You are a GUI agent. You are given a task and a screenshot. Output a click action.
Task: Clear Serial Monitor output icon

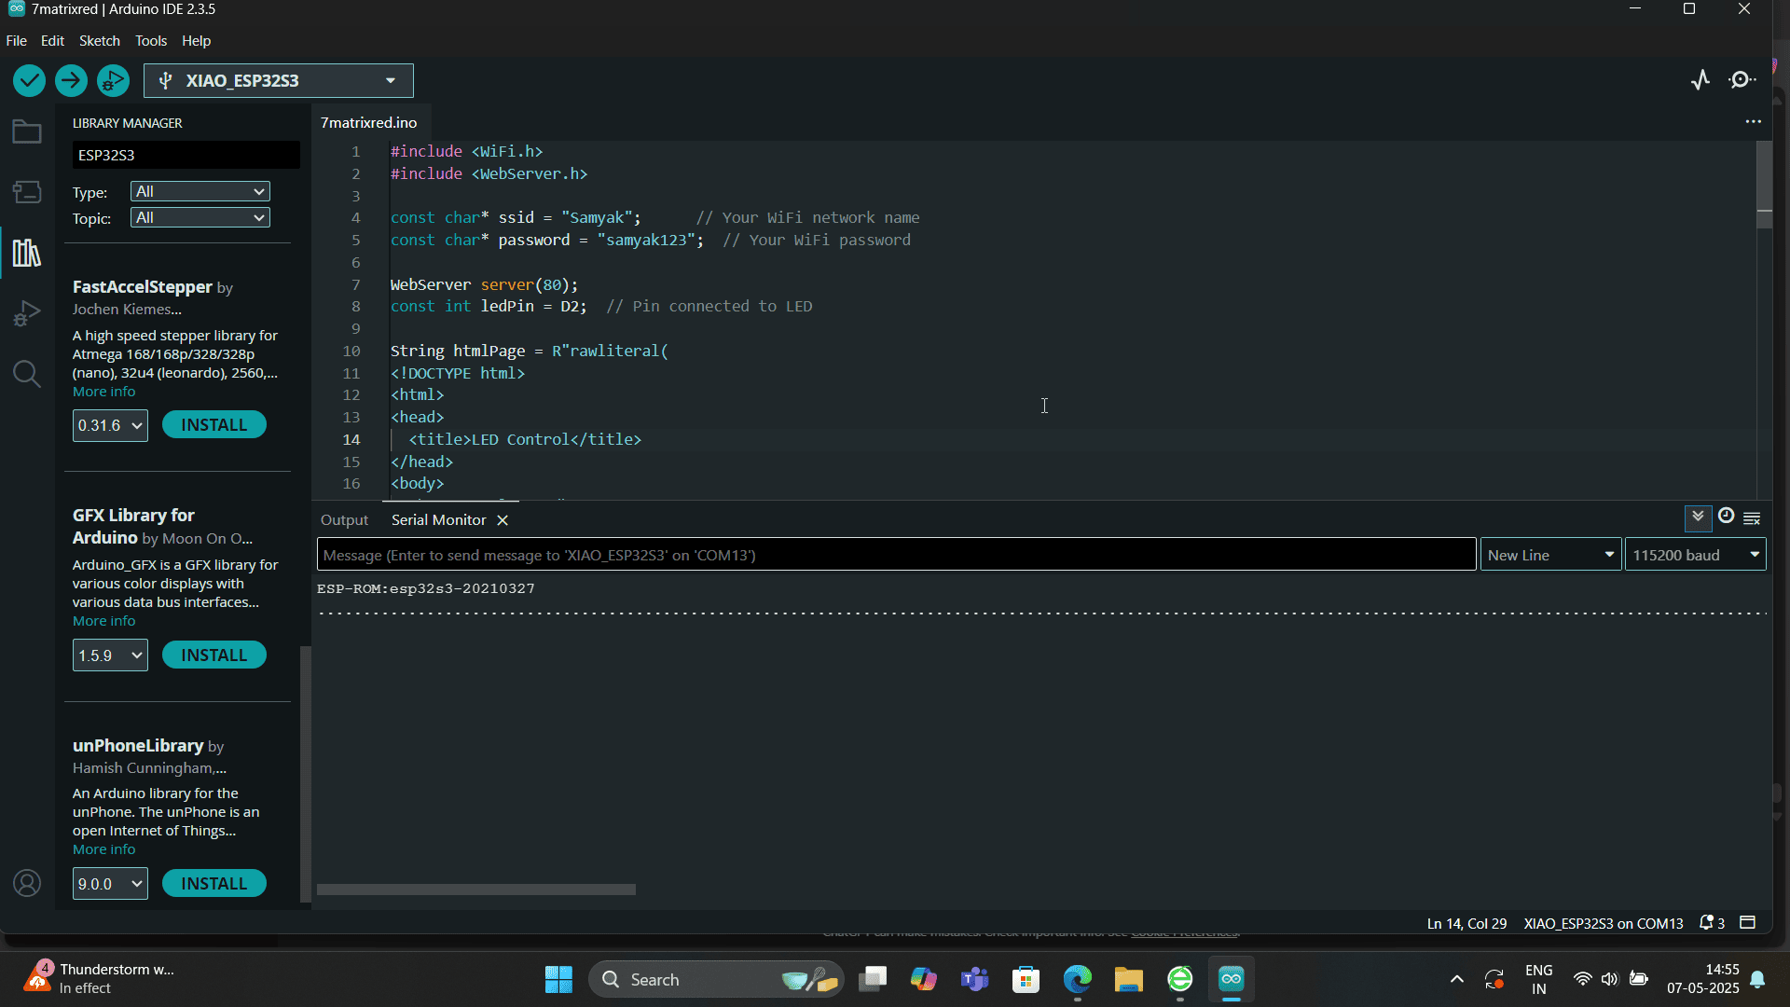click(1752, 518)
